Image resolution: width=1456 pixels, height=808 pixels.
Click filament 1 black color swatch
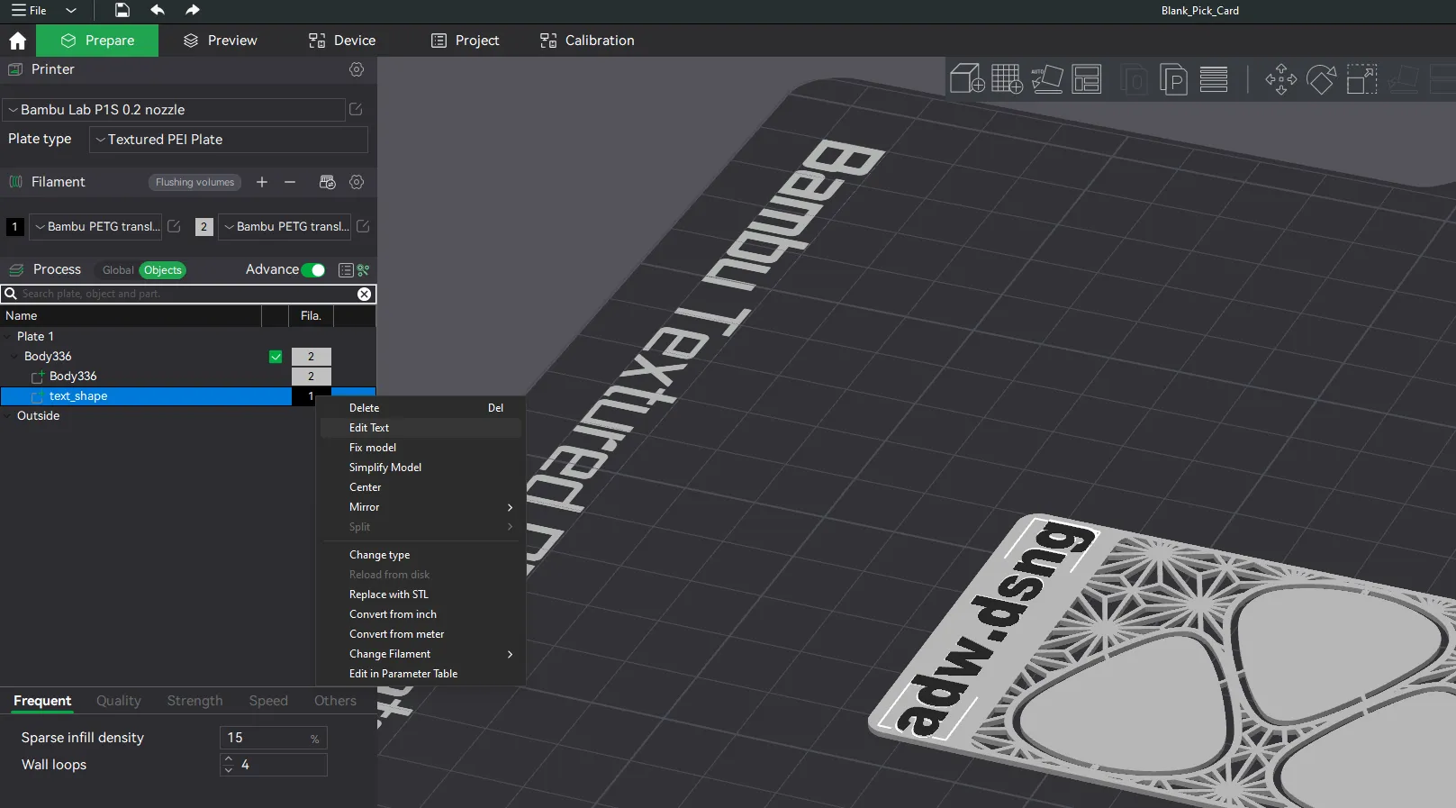[15, 227]
